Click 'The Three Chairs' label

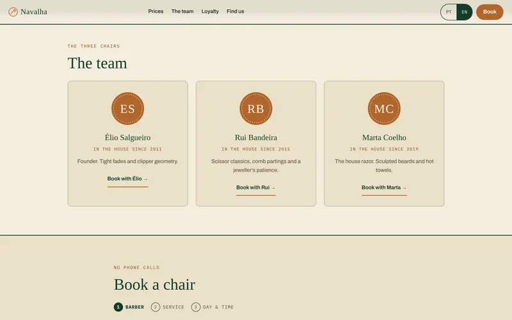point(93,46)
